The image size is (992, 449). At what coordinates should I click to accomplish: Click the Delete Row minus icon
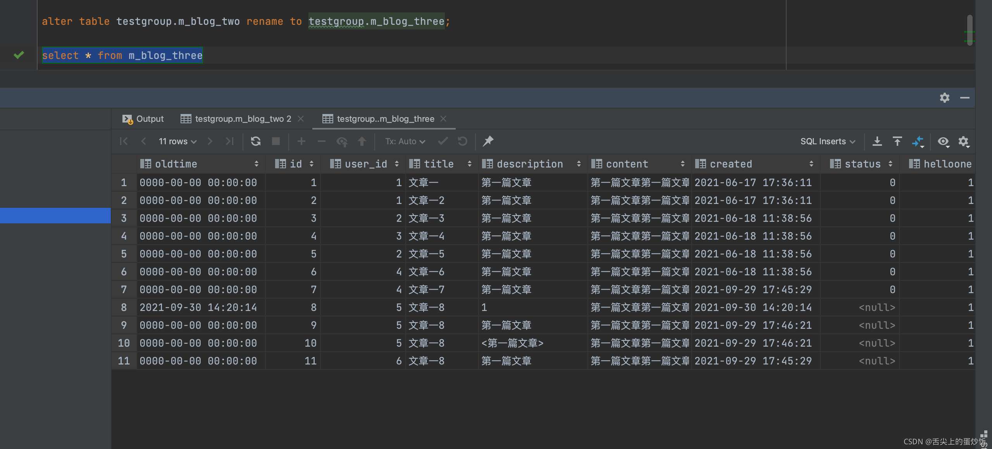(321, 141)
